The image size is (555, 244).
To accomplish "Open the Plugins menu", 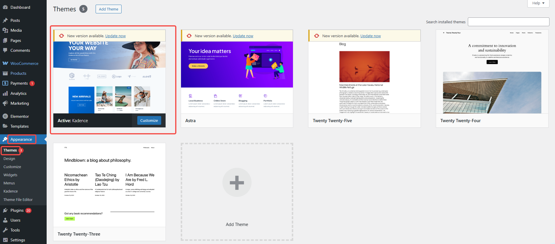I will pyautogui.click(x=17, y=210).
